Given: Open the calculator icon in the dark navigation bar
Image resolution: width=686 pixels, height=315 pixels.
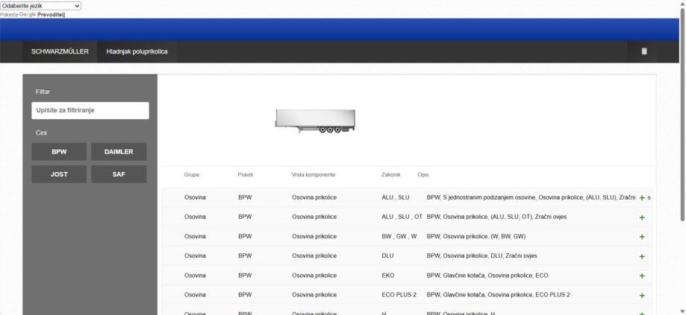Looking at the screenshot, I should point(643,51).
